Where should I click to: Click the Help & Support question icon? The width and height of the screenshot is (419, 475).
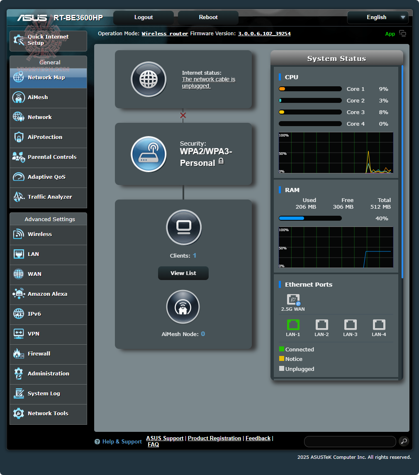(97, 442)
